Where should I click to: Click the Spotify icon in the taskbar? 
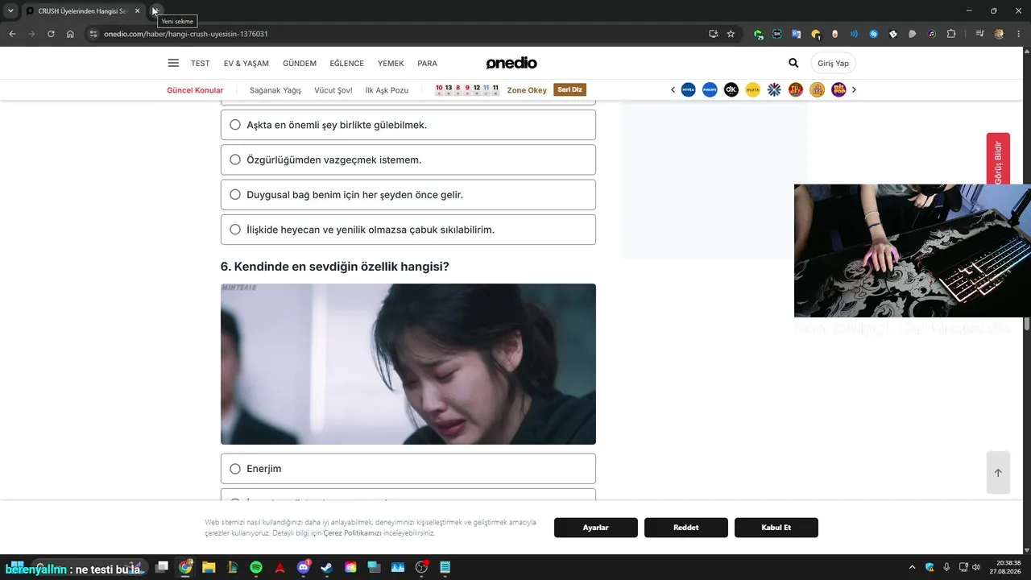pos(256,567)
